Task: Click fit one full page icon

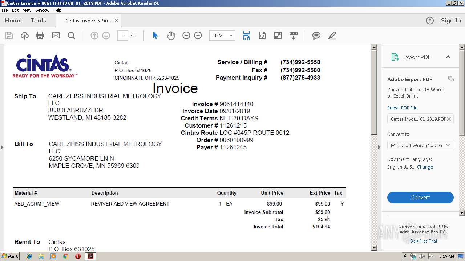Action: [262, 36]
